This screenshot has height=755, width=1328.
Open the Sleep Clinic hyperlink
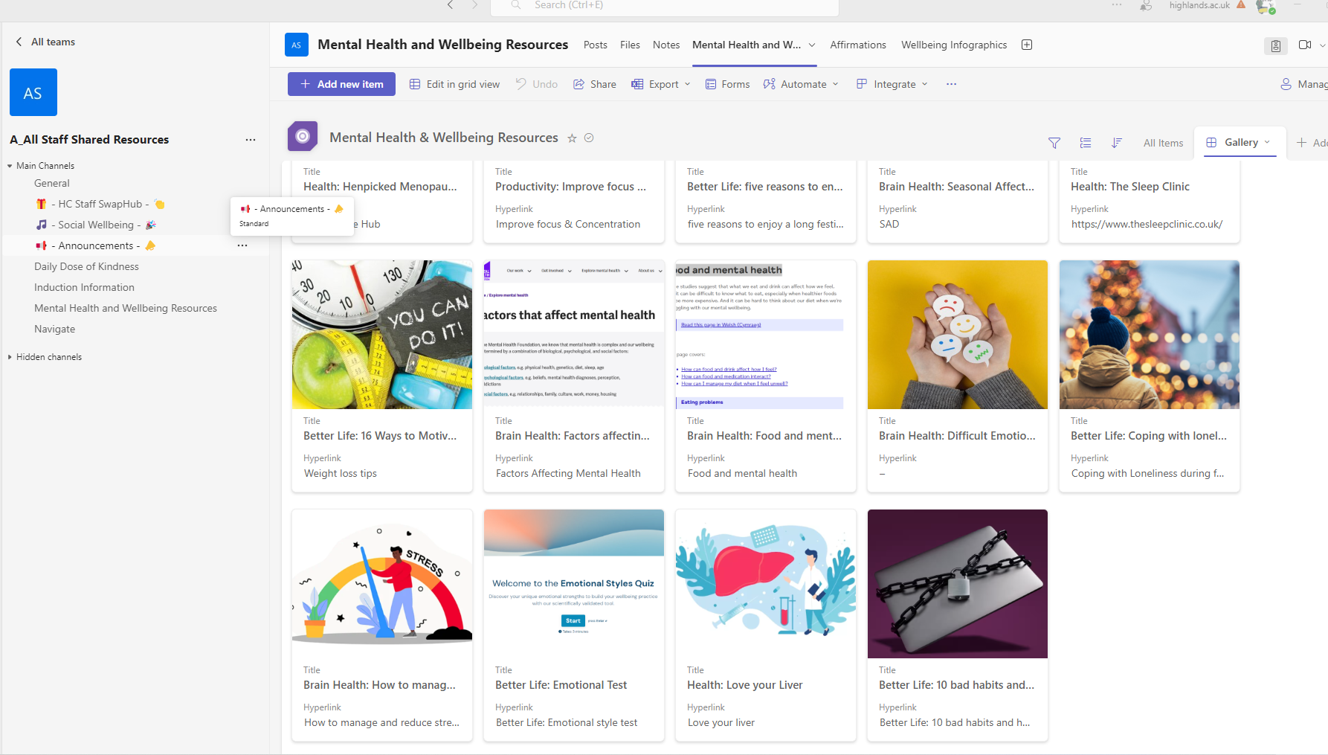[x=1146, y=224]
